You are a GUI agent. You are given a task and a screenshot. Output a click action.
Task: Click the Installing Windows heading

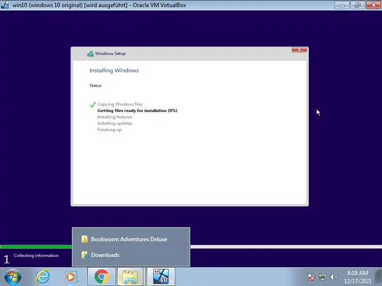[x=114, y=71]
